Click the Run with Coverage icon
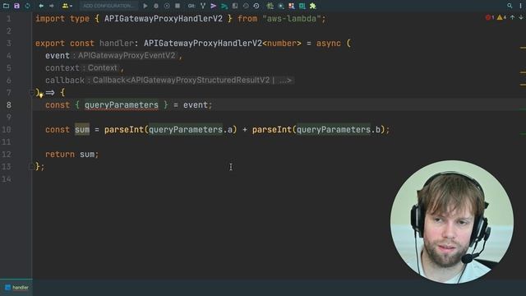 [167, 6]
